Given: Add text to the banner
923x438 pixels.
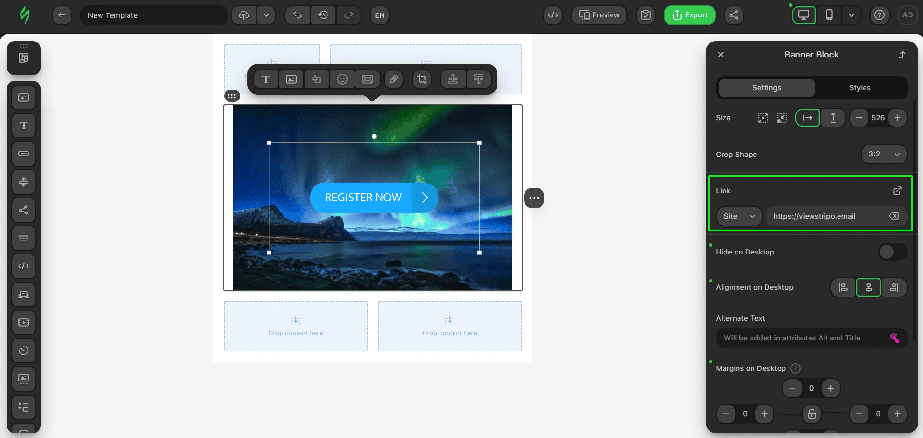Looking at the screenshot, I should [266, 79].
